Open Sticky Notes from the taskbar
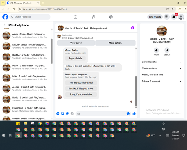 [x=18, y=124]
